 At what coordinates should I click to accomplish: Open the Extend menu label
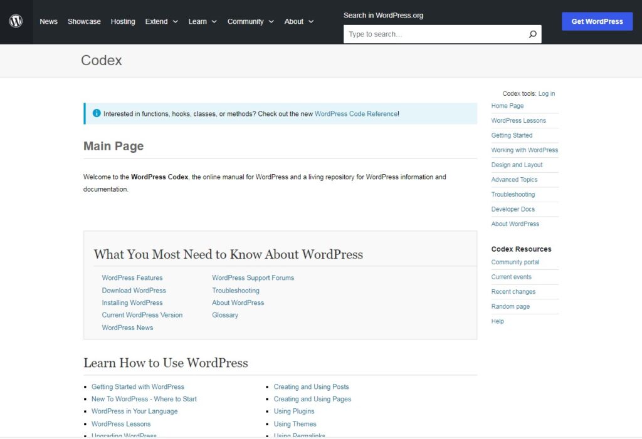(x=156, y=21)
